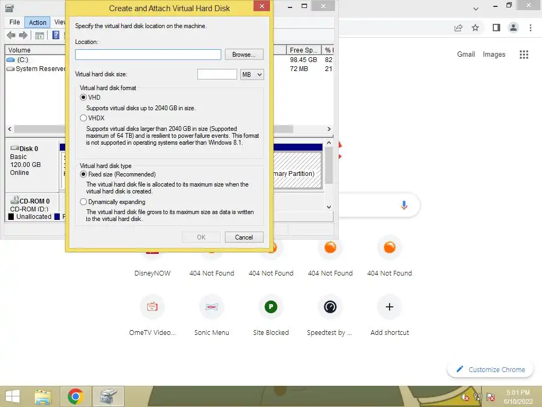Click the network tray icon

tap(478, 397)
